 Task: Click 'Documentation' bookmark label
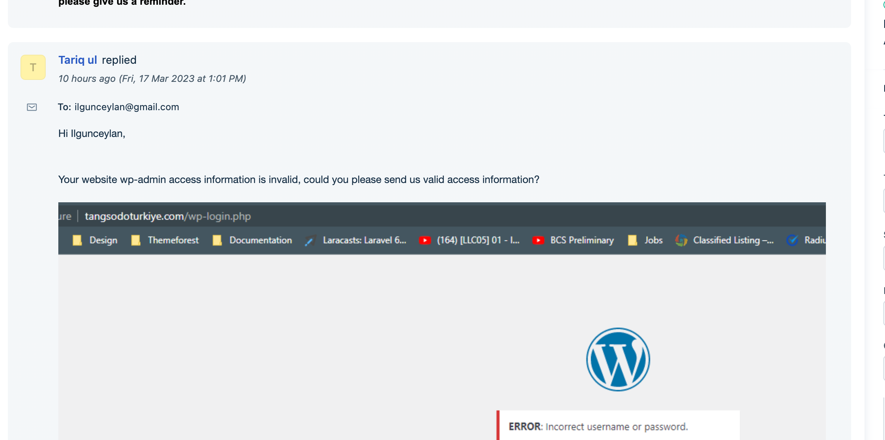[x=261, y=240]
